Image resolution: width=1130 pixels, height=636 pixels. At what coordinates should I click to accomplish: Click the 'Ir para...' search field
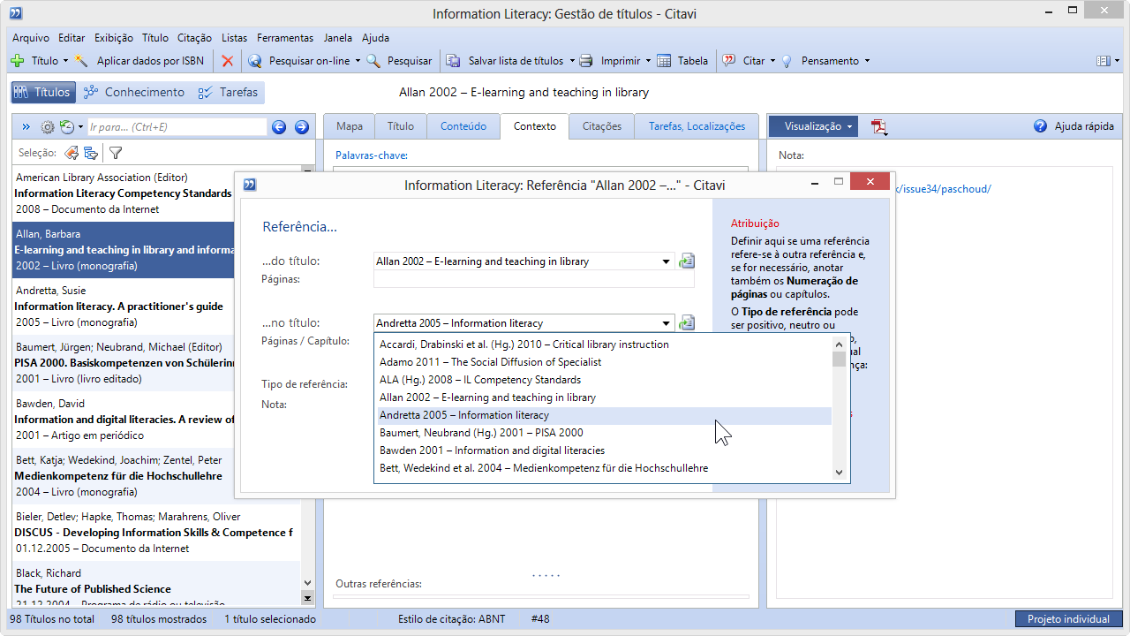177,127
